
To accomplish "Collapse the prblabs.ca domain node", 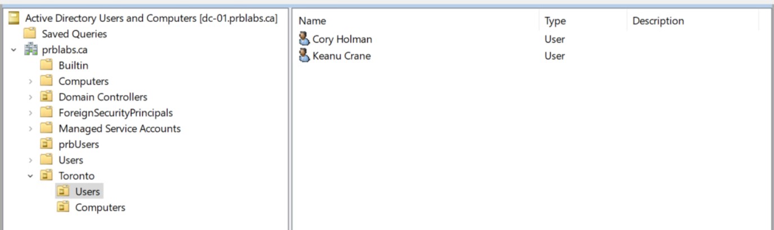I will 13,50.
